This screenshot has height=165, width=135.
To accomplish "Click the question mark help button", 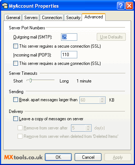I will 121,5.
